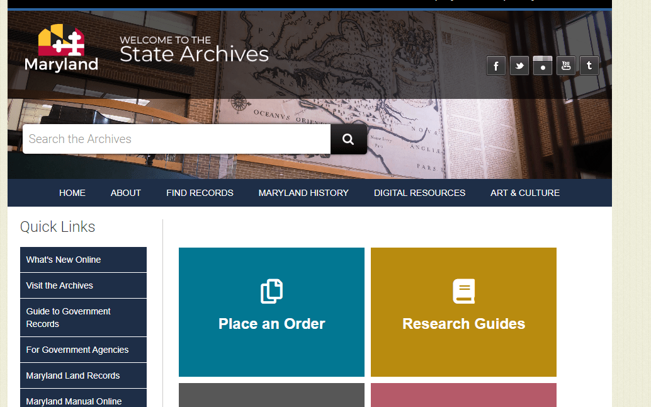Screen dimensions: 651x407
Task: Open the Tumblr icon
Action: click(x=589, y=66)
